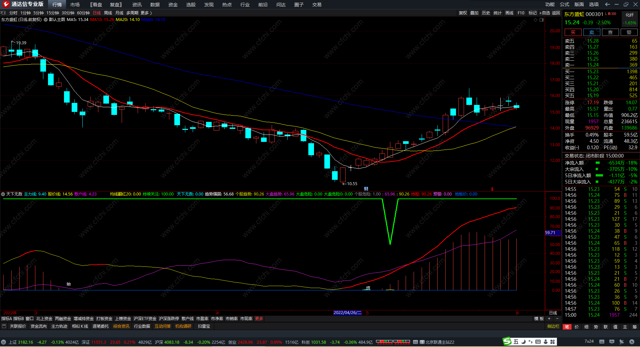Open the 选股 menu
The image size is (640, 347).
pos(191,5)
